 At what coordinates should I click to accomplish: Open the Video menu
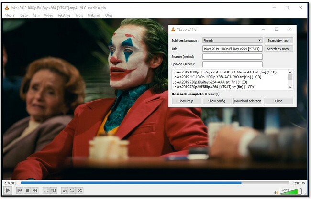[x=49, y=15]
